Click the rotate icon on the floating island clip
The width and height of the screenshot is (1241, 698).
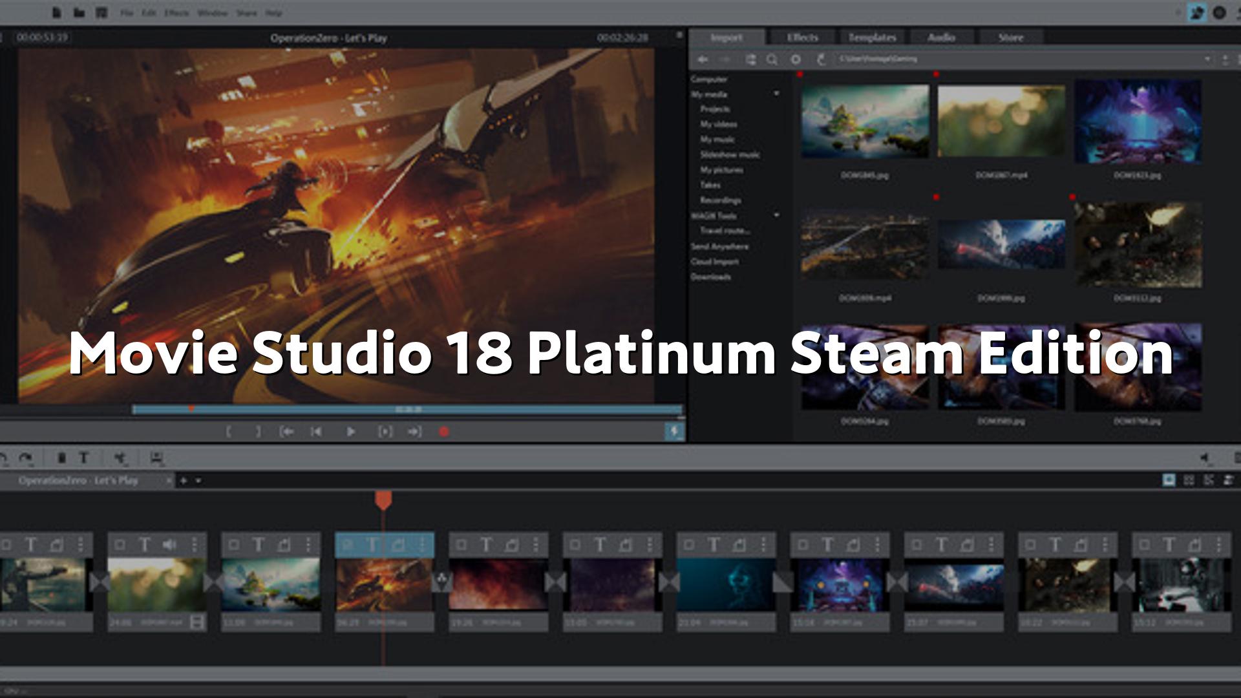pyautogui.click(x=284, y=545)
